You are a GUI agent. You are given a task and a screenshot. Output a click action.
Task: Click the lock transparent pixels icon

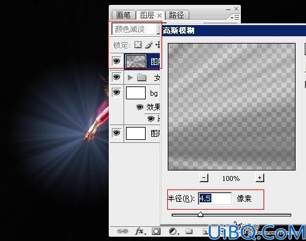point(138,45)
